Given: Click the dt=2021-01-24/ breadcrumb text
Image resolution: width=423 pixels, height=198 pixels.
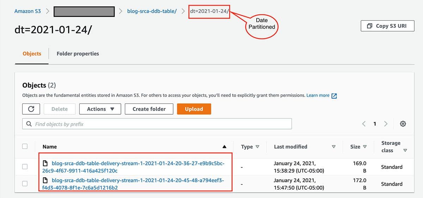Looking at the screenshot, I should (209, 11).
